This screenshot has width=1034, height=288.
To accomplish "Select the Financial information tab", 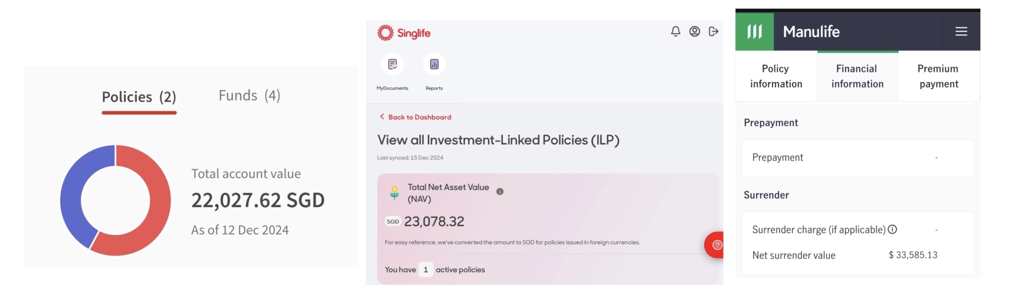I will (x=858, y=76).
